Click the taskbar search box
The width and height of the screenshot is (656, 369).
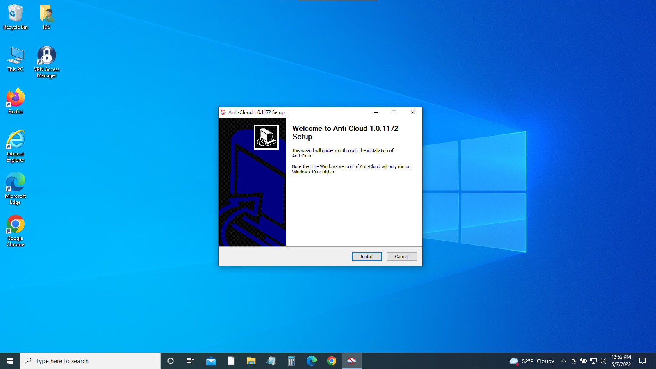click(90, 361)
